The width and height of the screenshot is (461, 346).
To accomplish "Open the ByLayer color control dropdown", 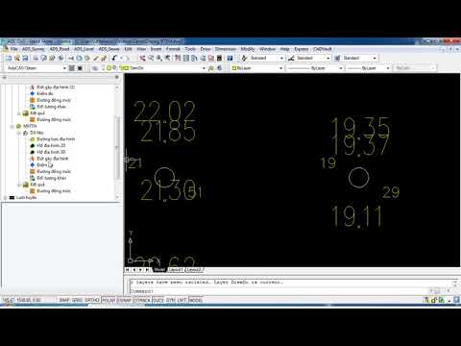I will (x=281, y=68).
